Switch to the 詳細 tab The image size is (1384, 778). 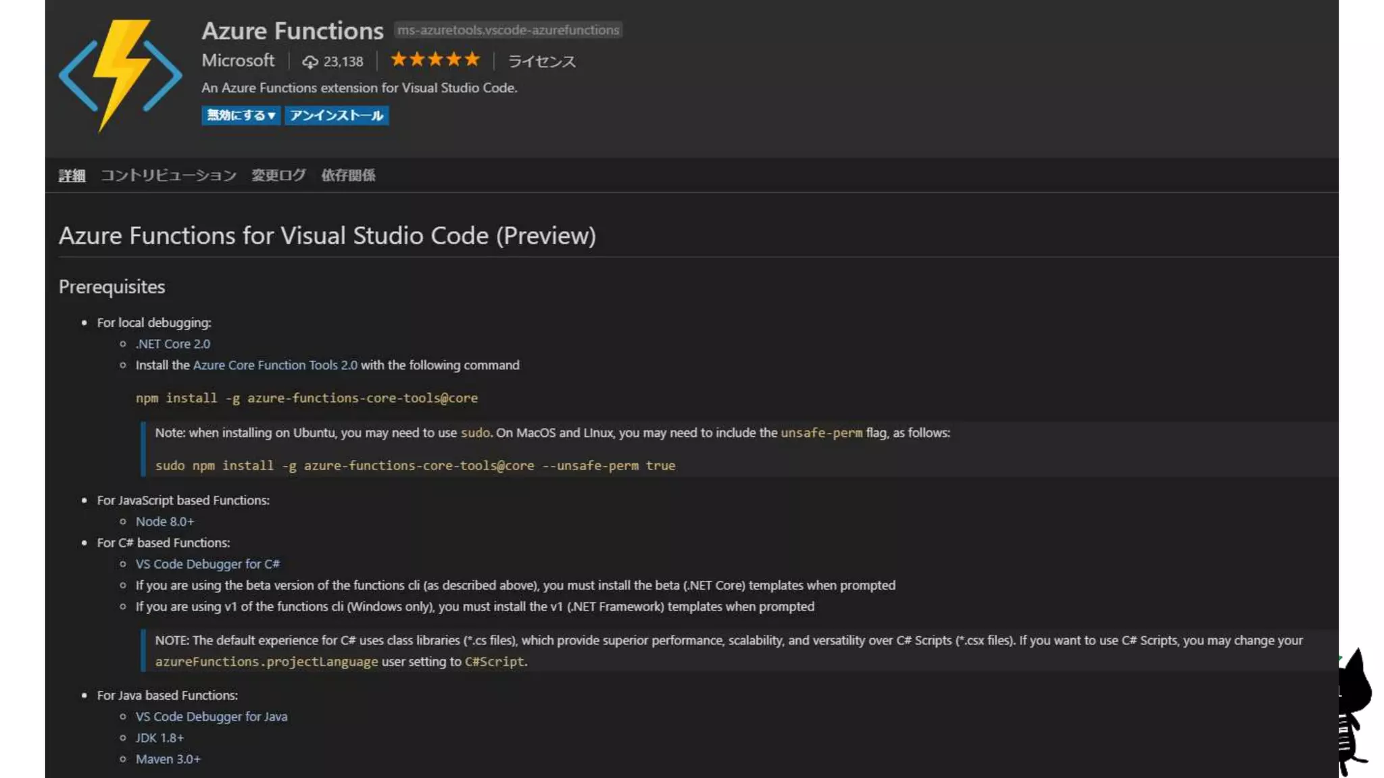coord(72,176)
